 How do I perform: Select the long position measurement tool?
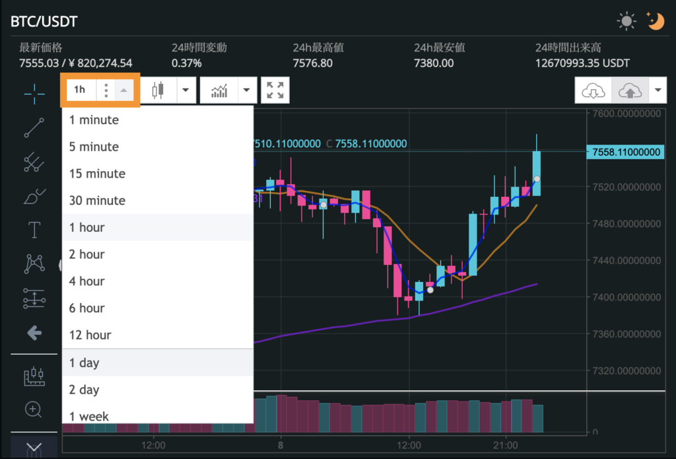(34, 298)
